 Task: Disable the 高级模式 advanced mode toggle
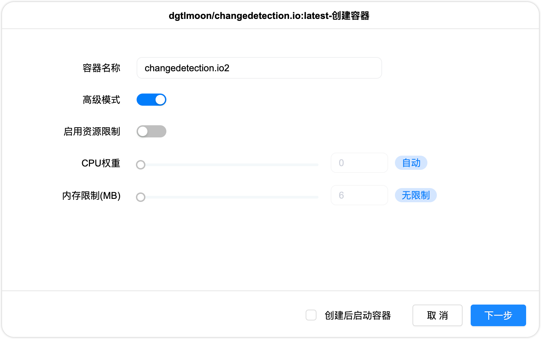click(151, 100)
